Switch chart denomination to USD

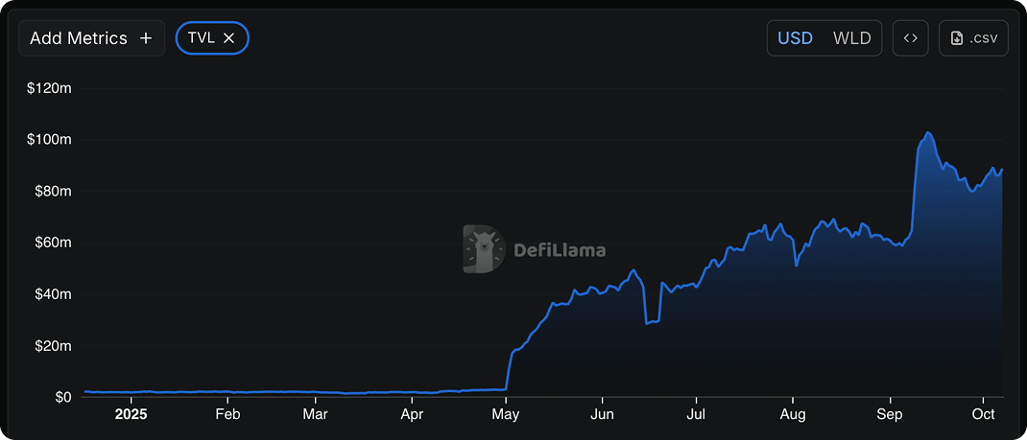[795, 38]
